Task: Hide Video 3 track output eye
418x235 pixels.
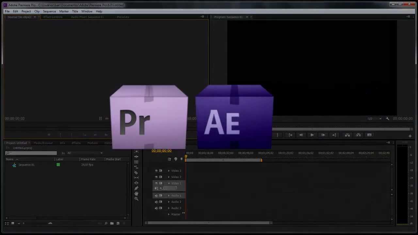Action: pyautogui.click(x=156, y=171)
